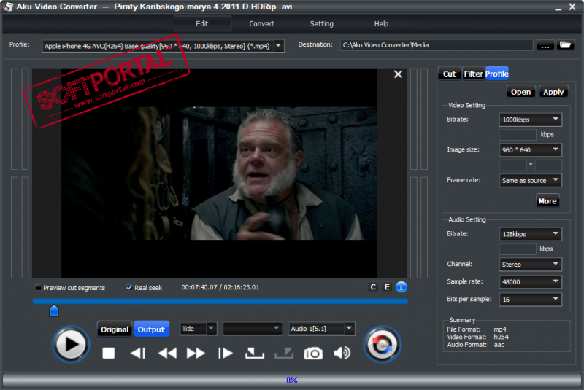584x390 pixels.
Task: Uncheck the Real seek checkbox
Action: point(129,287)
